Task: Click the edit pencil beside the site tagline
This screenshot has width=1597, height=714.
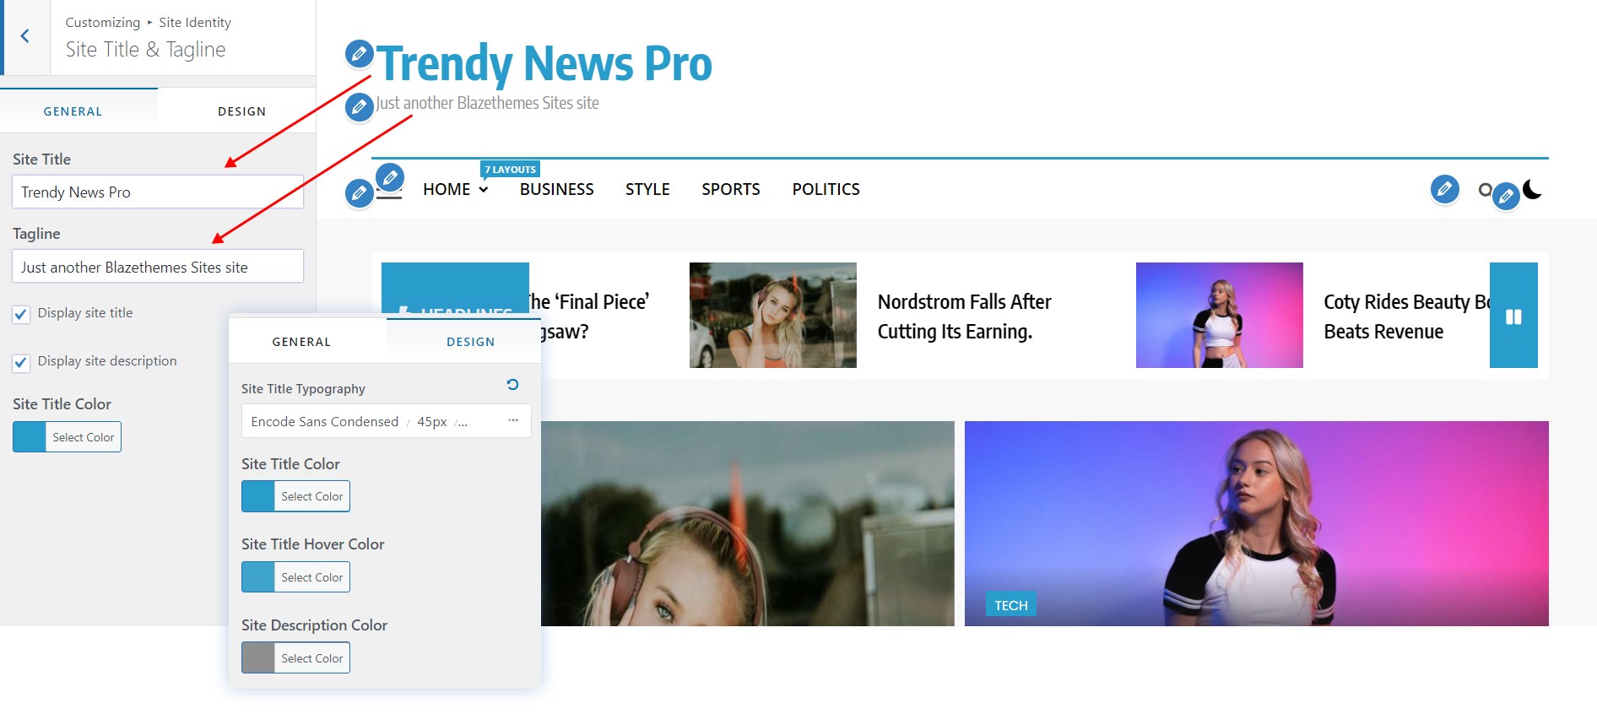Action: pyautogui.click(x=359, y=107)
